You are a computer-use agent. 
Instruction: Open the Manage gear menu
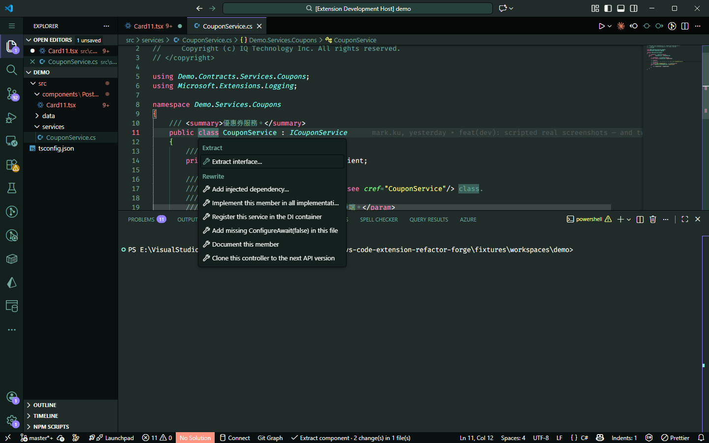pyautogui.click(x=12, y=421)
